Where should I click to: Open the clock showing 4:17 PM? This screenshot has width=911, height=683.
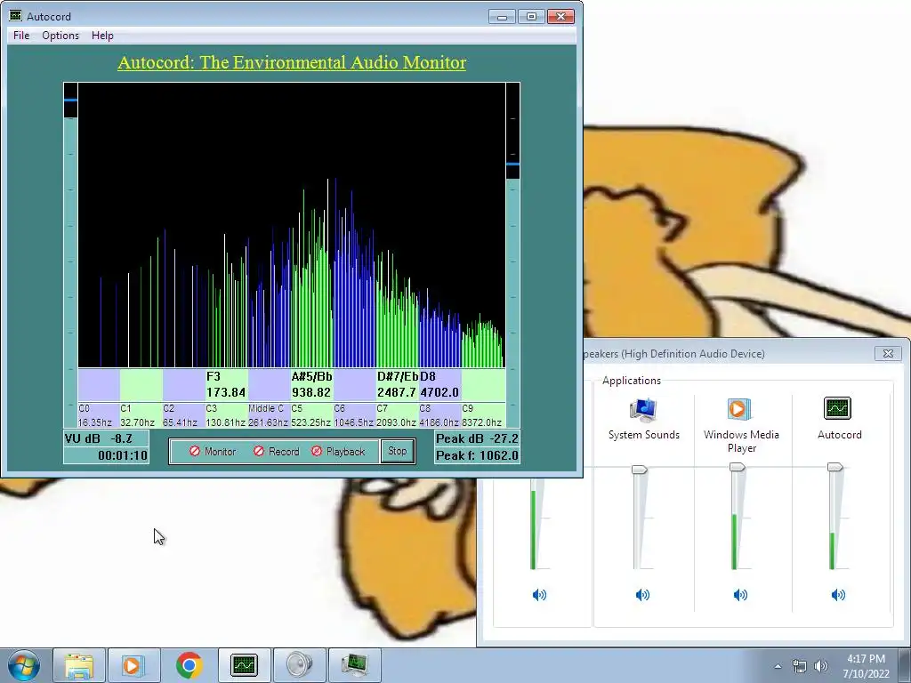[x=866, y=666]
